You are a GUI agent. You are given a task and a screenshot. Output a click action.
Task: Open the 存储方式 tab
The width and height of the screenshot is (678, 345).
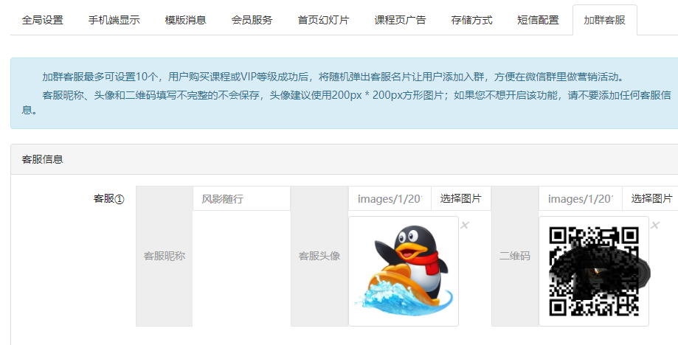point(471,20)
